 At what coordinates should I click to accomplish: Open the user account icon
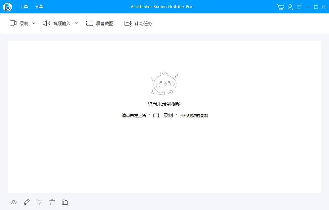290,7
